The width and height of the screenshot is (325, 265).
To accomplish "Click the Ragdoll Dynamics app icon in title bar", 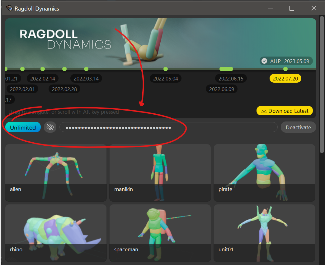I will click(x=9, y=8).
